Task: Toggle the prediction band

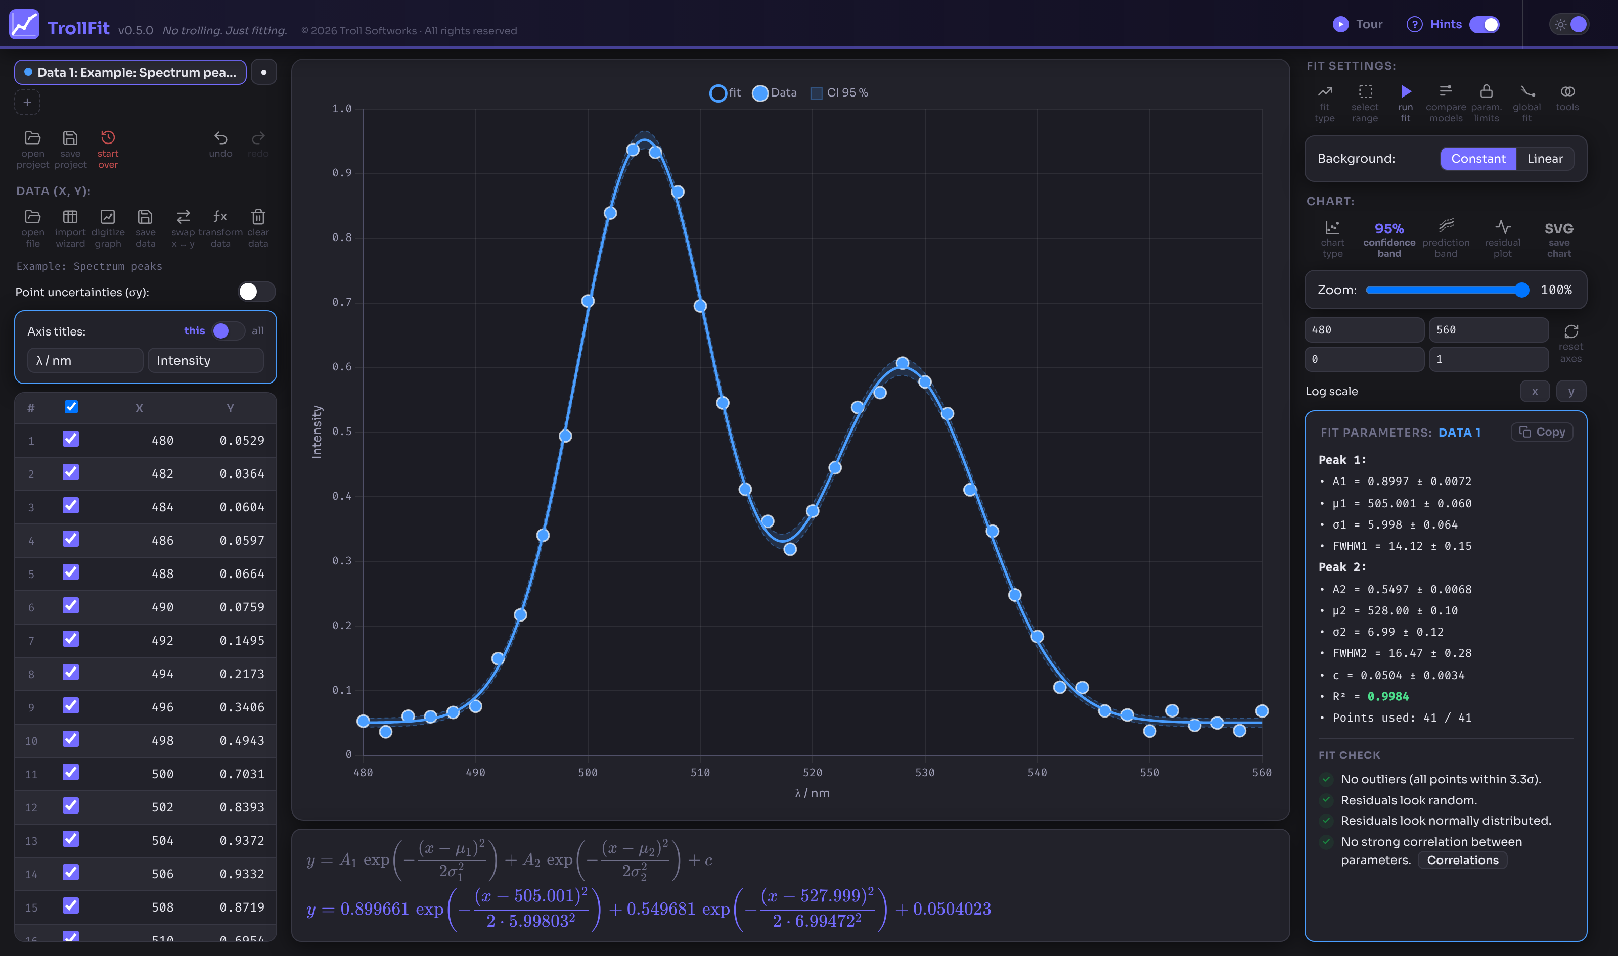Action: click(x=1446, y=226)
